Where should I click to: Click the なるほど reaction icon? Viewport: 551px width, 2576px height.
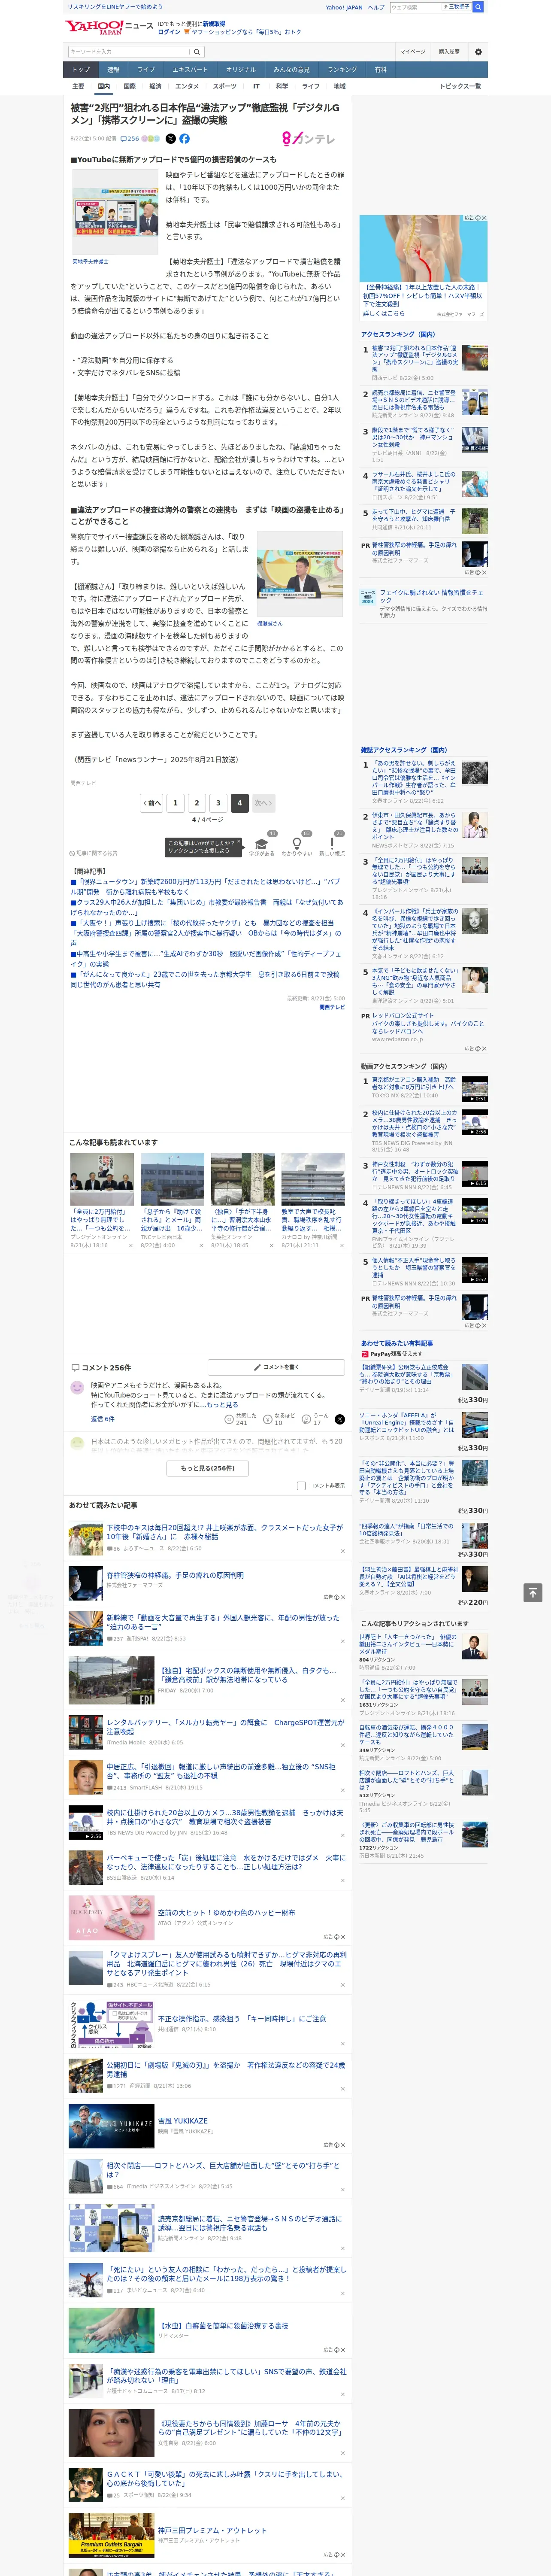(x=269, y=1418)
